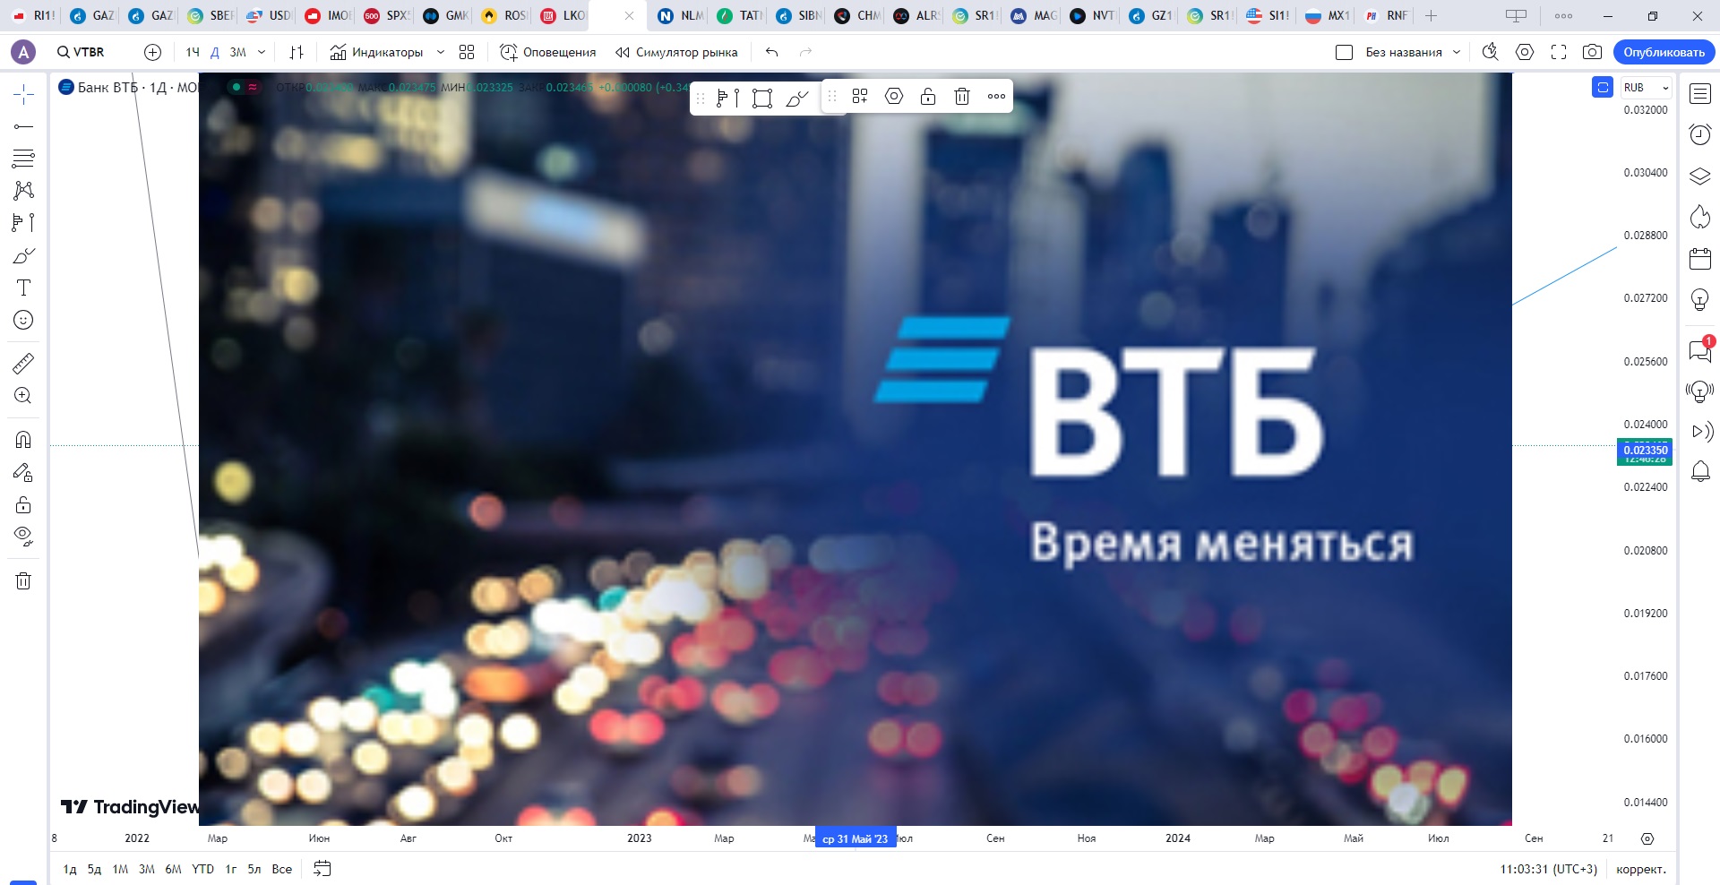Open the economic calendar panel
Screen dimensions: 1720x885
pyautogui.click(x=1699, y=258)
